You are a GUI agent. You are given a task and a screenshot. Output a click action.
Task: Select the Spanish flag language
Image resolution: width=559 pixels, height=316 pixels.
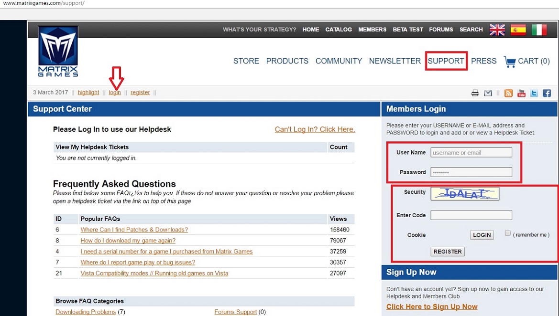518,30
